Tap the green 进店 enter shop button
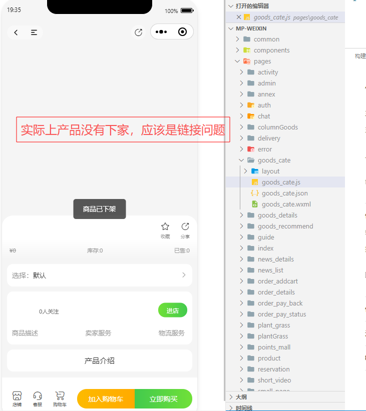 (x=173, y=310)
